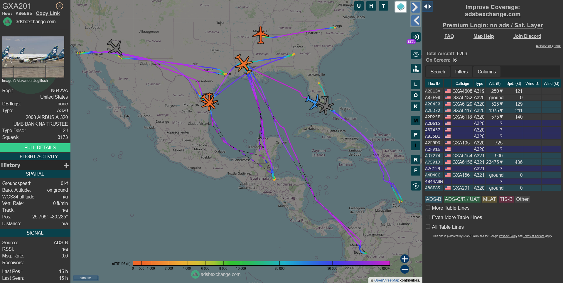The height and width of the screenshot is (283, 563).
Task: Toggle the O map button
Action: click(x=416, y=95)
